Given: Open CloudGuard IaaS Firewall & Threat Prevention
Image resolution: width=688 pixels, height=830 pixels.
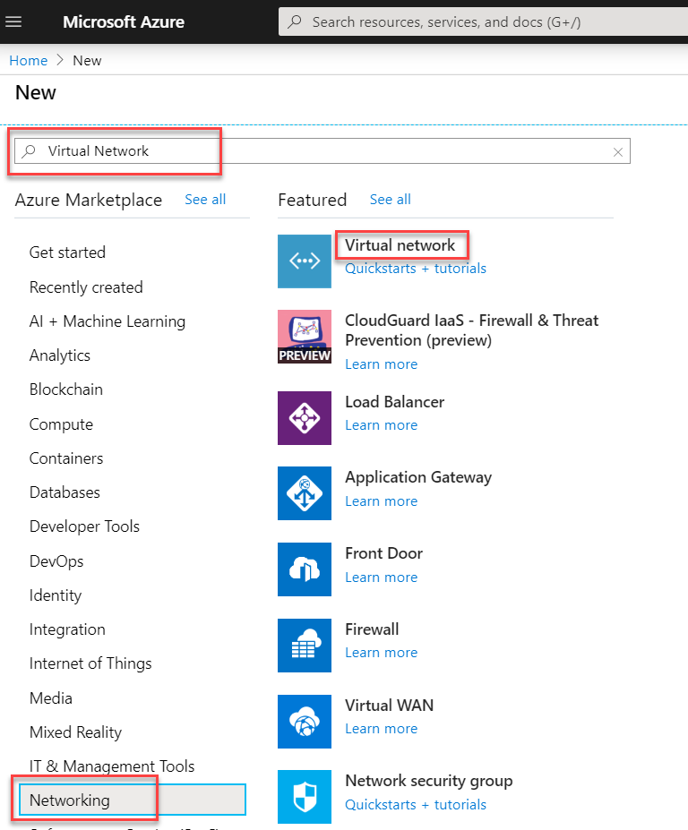Looking at the screenshot, I should (471, 330).
